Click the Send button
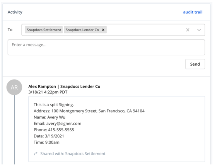Image resolution: width=215 pixels, height=166 pixels. click(x=195, y=64)
